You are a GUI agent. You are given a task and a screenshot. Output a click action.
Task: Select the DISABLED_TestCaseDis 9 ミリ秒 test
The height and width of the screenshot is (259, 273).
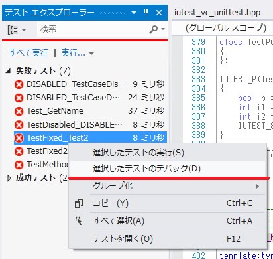(x=90, y=84)
